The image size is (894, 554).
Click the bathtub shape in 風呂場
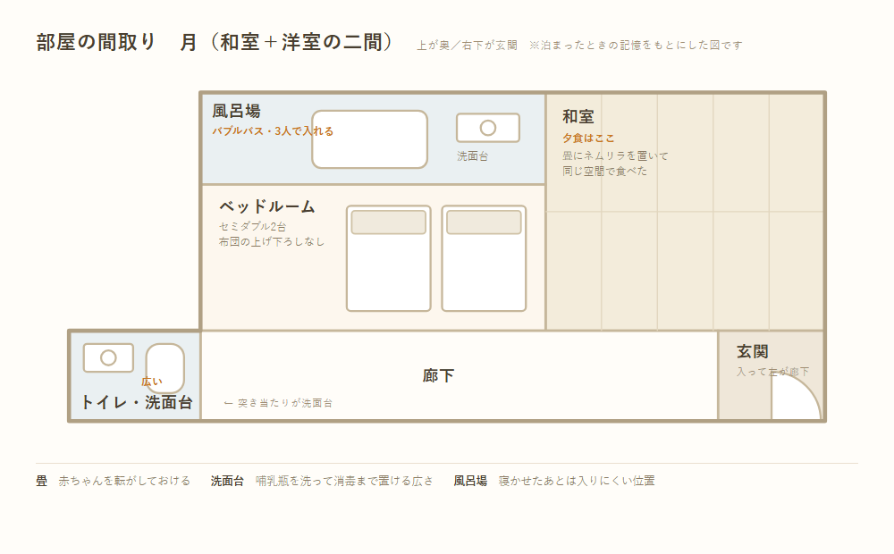click(x=369, y=139)
